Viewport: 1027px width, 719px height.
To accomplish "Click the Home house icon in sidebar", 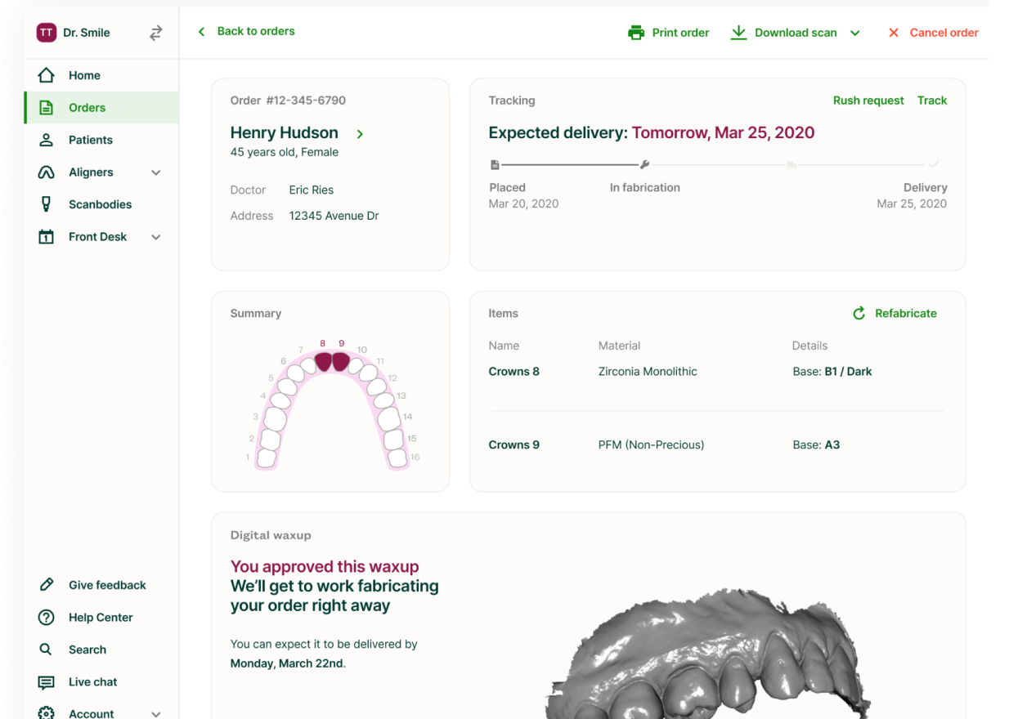I will [47, 75].
